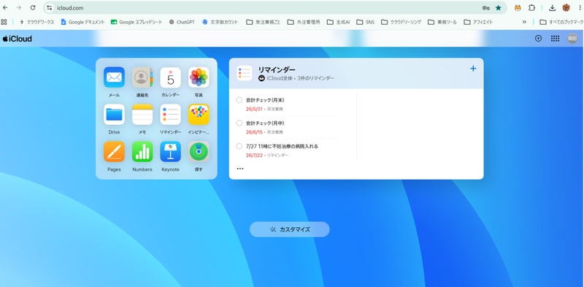Add a new reminder with plus icon
Screen dimensions: 584x287
click(x=473, y=69)
